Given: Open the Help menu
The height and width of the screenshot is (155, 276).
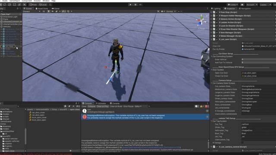Looking at the screenshot, I should 53,1.
